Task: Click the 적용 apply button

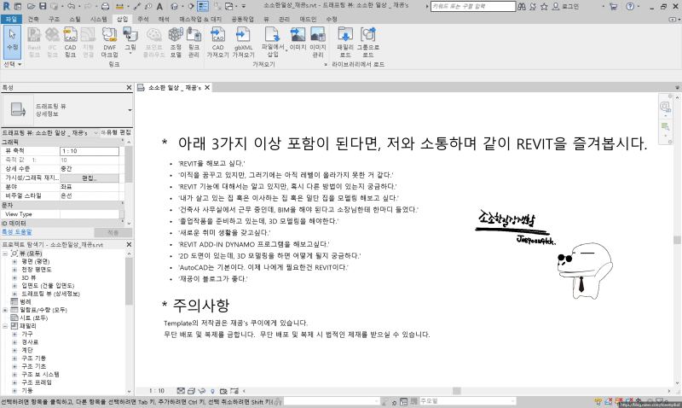Action: 113,232
